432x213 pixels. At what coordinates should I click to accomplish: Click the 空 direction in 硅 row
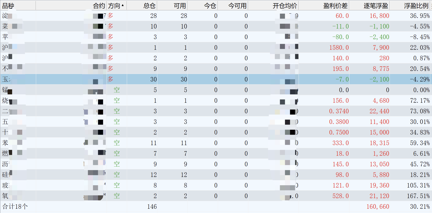point(116,175)
